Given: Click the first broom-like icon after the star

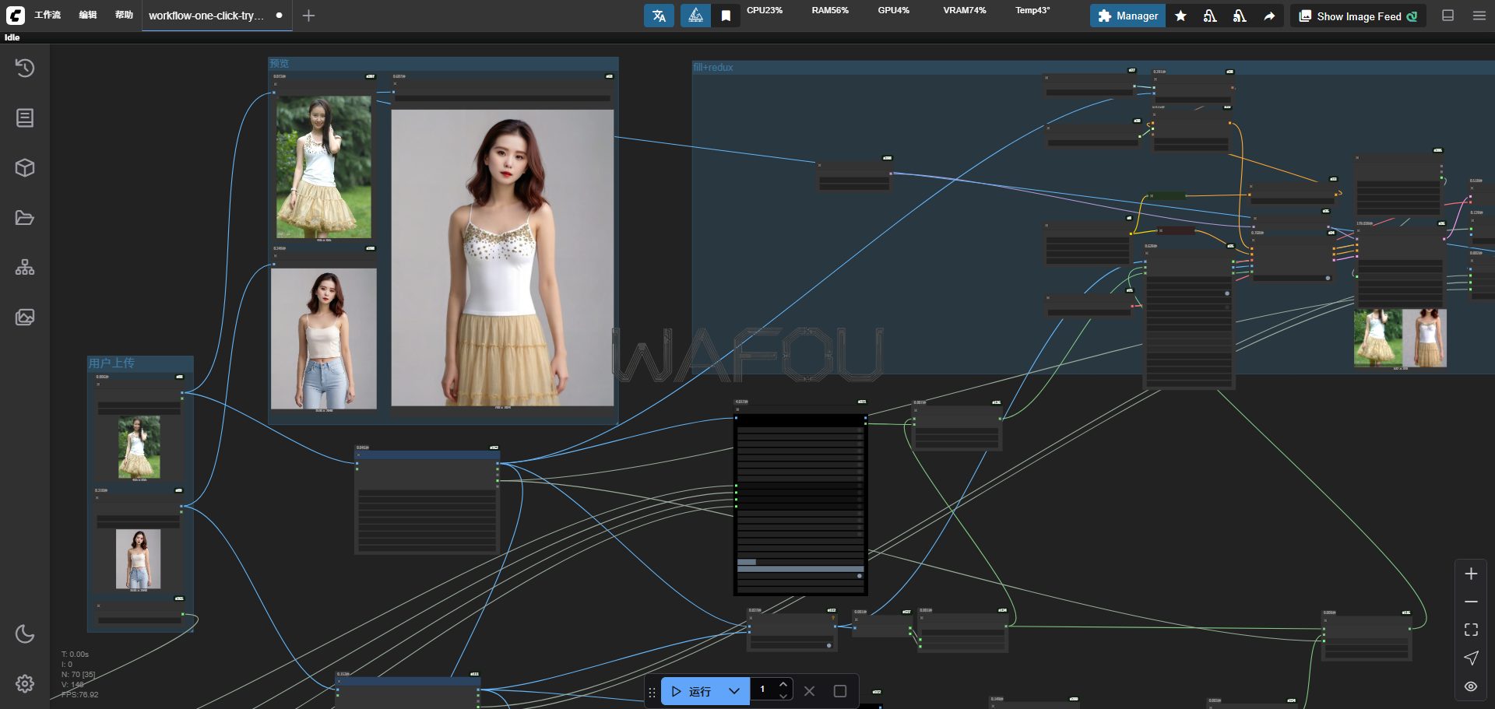Looking at the screenshot, I should point(1210,16).
